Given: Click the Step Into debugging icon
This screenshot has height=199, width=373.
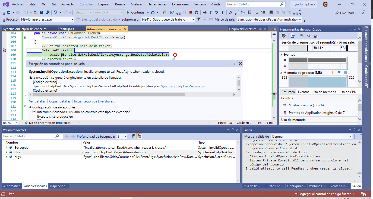Looking at the screenshot, I should tap(211, 12).
